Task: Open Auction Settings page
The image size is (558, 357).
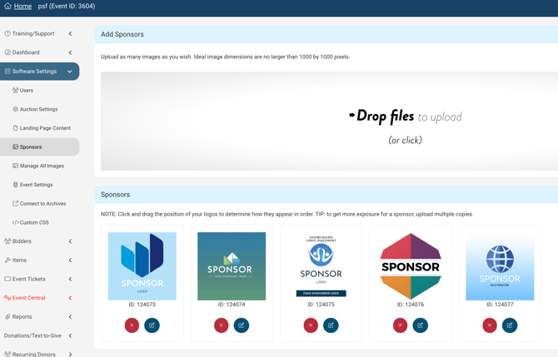Action: click(38, 109)
